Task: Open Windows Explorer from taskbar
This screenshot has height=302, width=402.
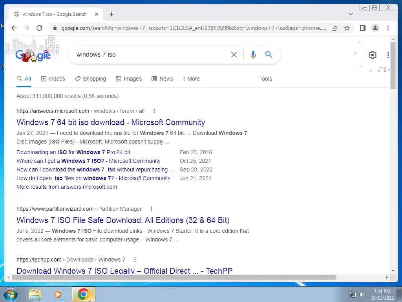Action: pyautogui.click(x=35, y=294)
